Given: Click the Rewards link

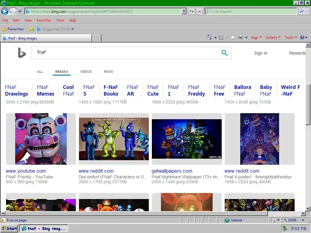Looking at the screenshot, I should coord(297,53).
